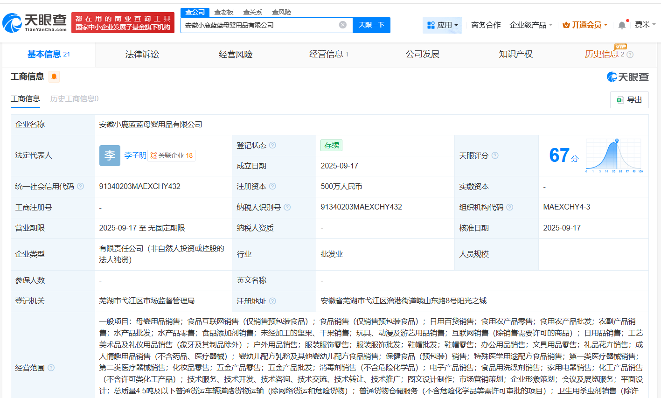This screenshot has width=661, height=398.
Task: Click the notification bell icon in top bar
Action: (x=622, y=25)
